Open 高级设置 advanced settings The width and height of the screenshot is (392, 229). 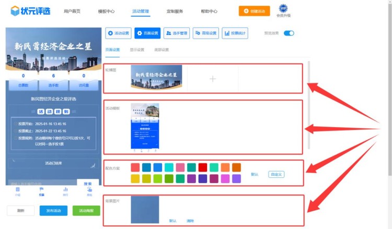[205, 33]
